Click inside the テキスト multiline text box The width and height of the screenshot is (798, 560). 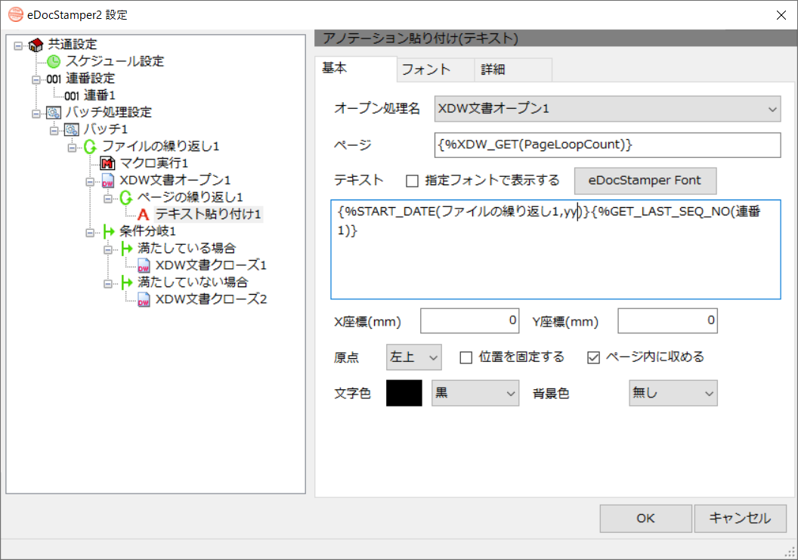tap(555, 249)
